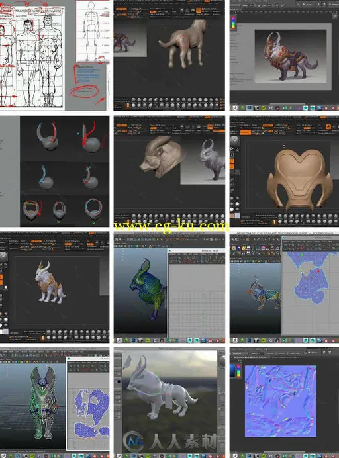Click the horizontal scrollbar under the concept art canvas
Screen dimensions: 339x458
pos(287,104)
